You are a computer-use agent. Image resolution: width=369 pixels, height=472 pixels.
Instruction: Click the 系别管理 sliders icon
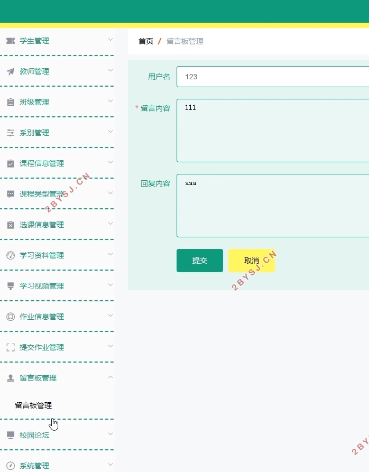click(x=11, y=133)
